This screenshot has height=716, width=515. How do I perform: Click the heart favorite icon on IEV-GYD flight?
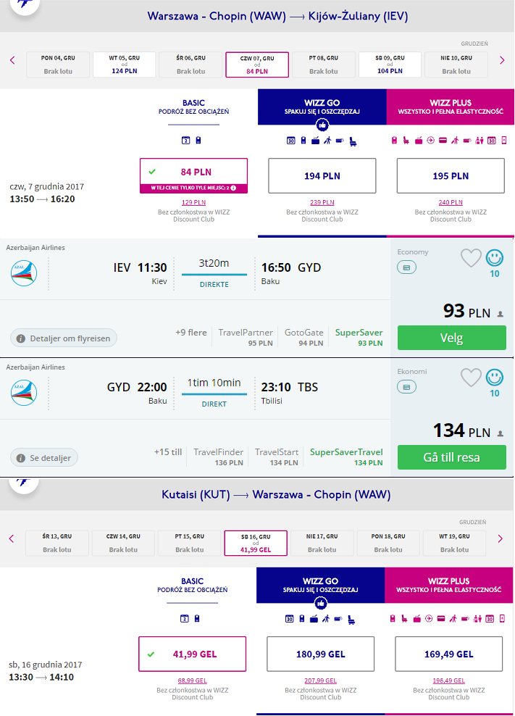(471, 258)
